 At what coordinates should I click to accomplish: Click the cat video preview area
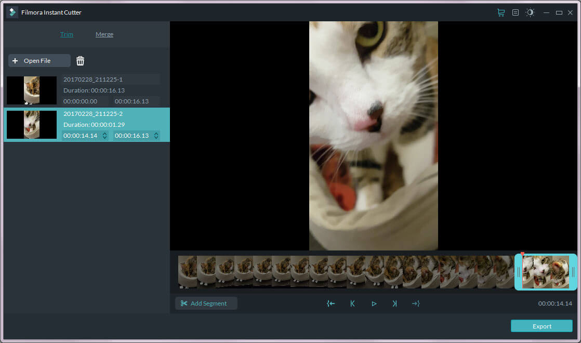tap(374, 136)
